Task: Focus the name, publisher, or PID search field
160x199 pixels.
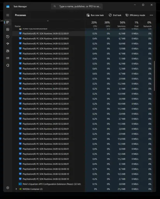Action: coord(77,6)
